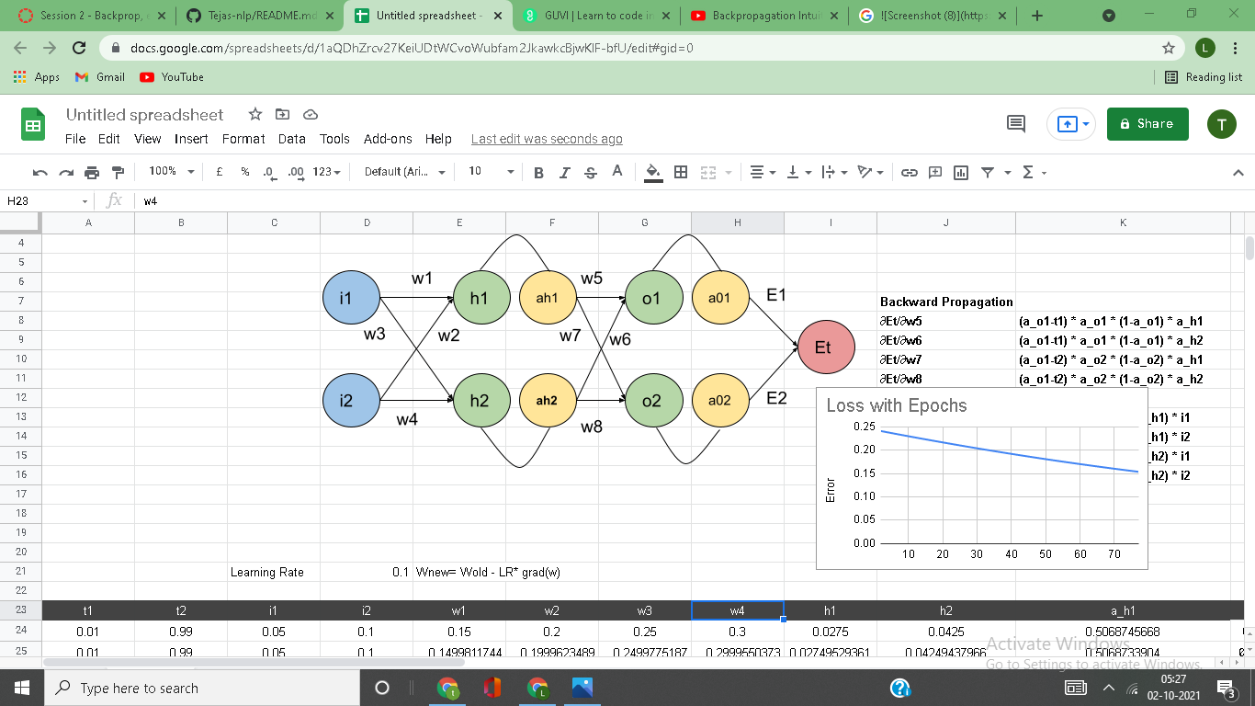Click the Undo arrow in the toolbar
This screenshot has width=1255, height=706.
click(x=40, y=172)
